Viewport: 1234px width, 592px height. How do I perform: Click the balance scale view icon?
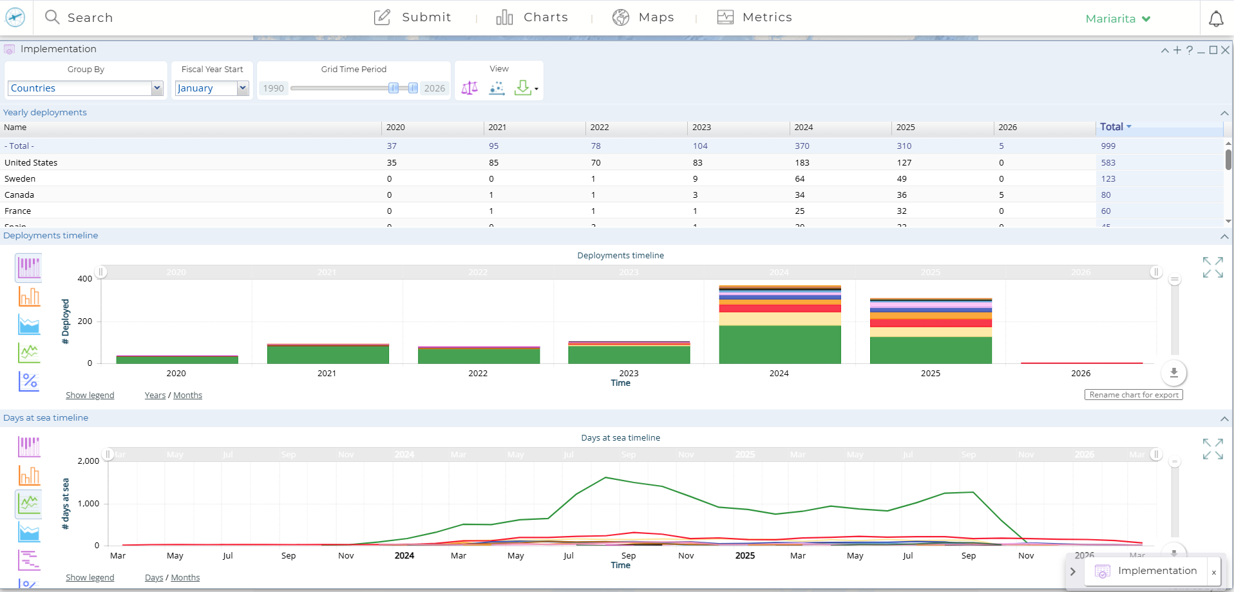click(470, 88)
